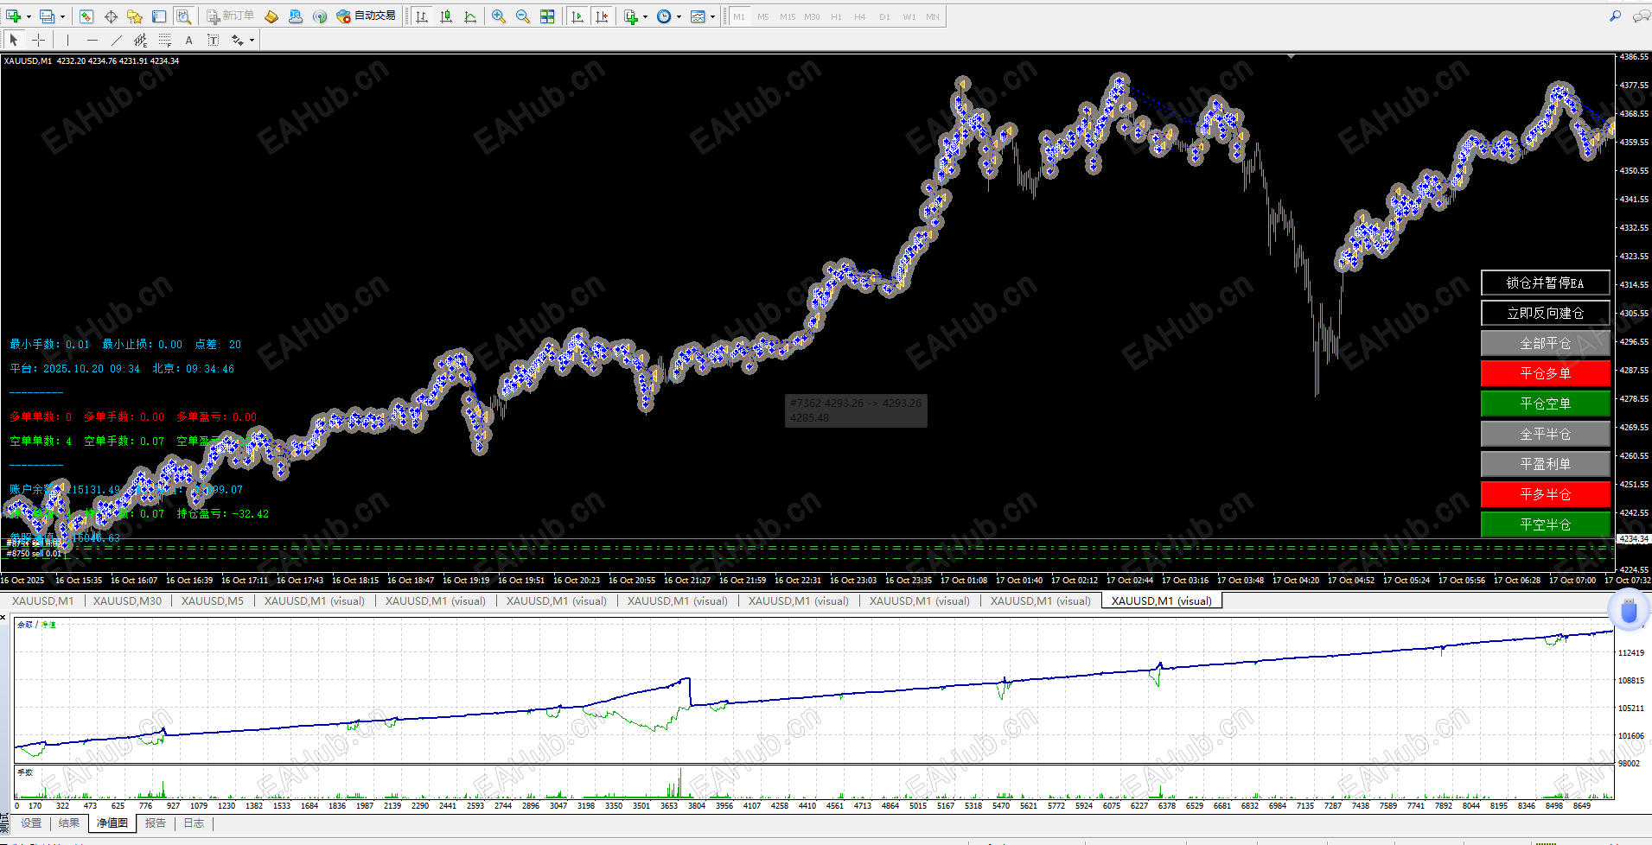Click the 全部平仓 button

(x=1546, y=343)
